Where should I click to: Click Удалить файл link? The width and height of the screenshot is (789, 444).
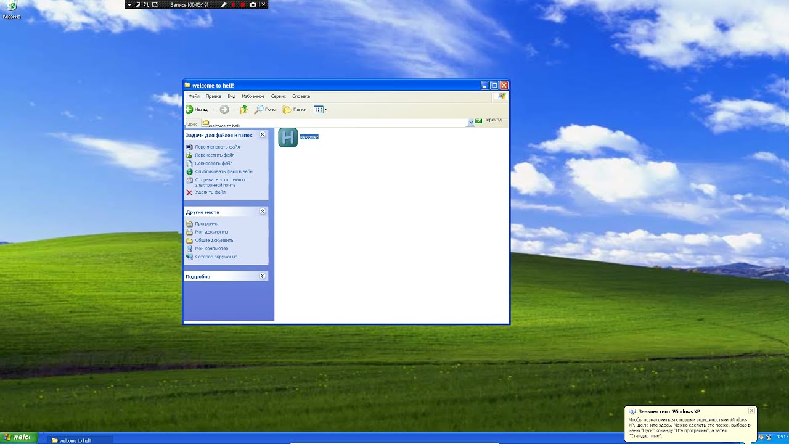point(210,192)
